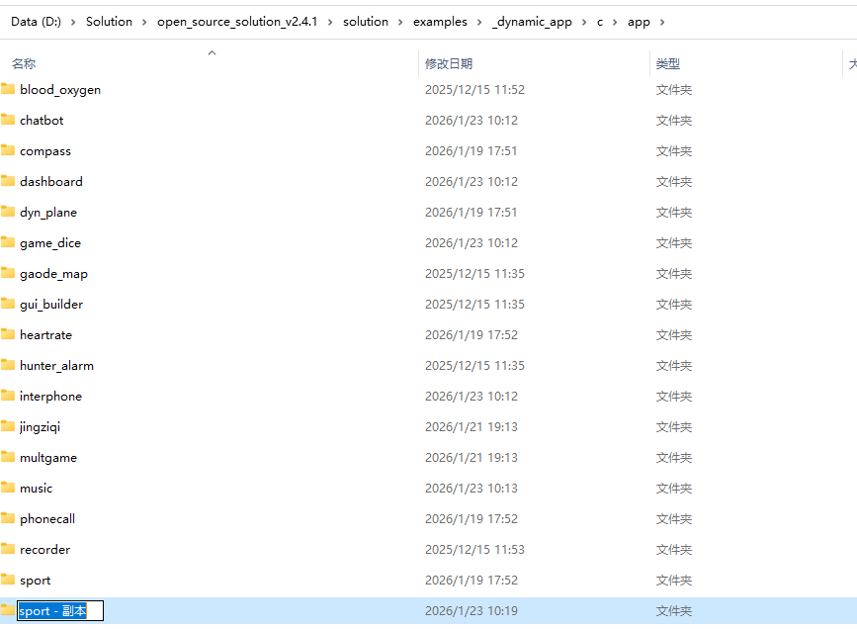Select the gui_builder folder icon

pos(8,303)
